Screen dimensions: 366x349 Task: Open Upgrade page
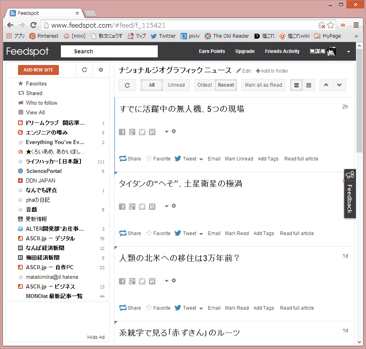click(x=245, y=51)
